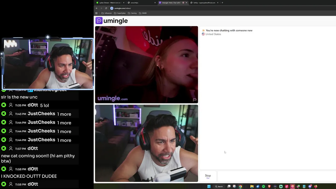Screen dimensions: 336x189
Task: Click the umingle logo in page header
Action: [x=112, y=21]
